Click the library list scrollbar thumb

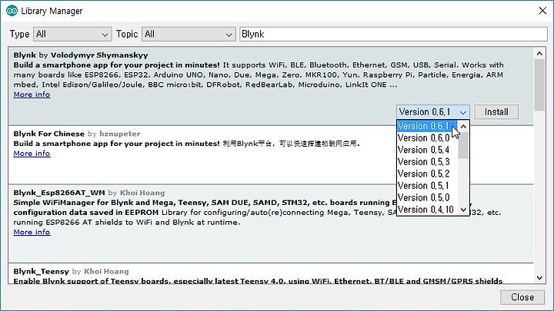539,85
